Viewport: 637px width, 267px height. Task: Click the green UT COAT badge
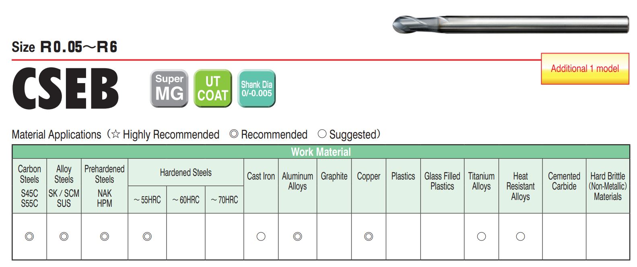click(x=213, y=88)
